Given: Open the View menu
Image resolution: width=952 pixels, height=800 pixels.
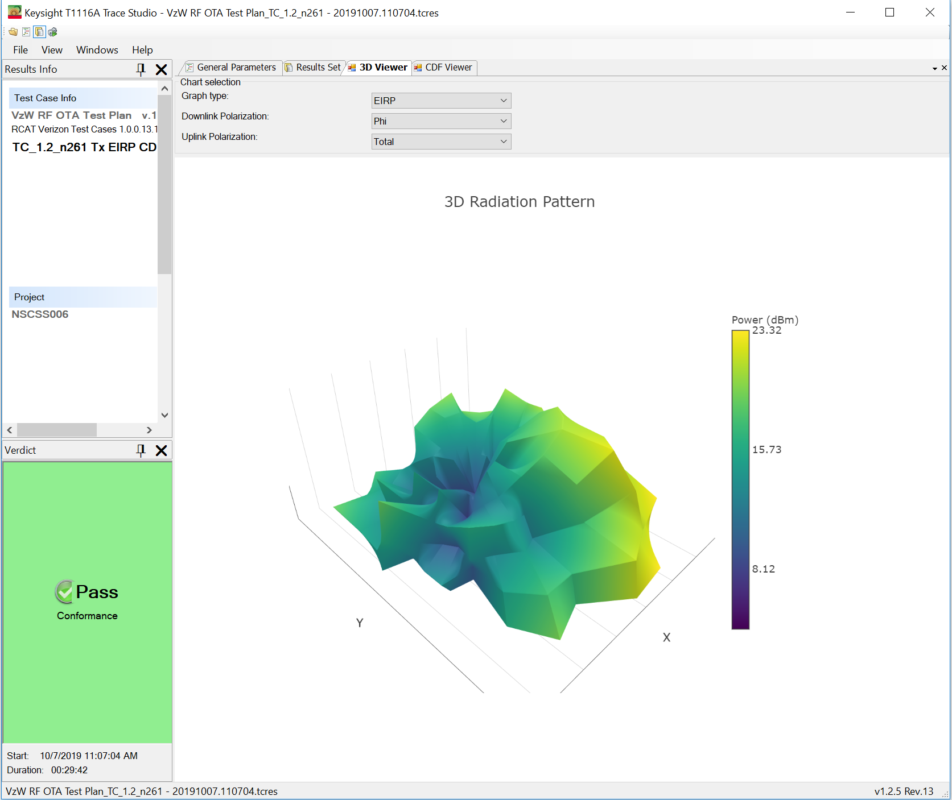Looking at the screenshot, I should point(52,50).
